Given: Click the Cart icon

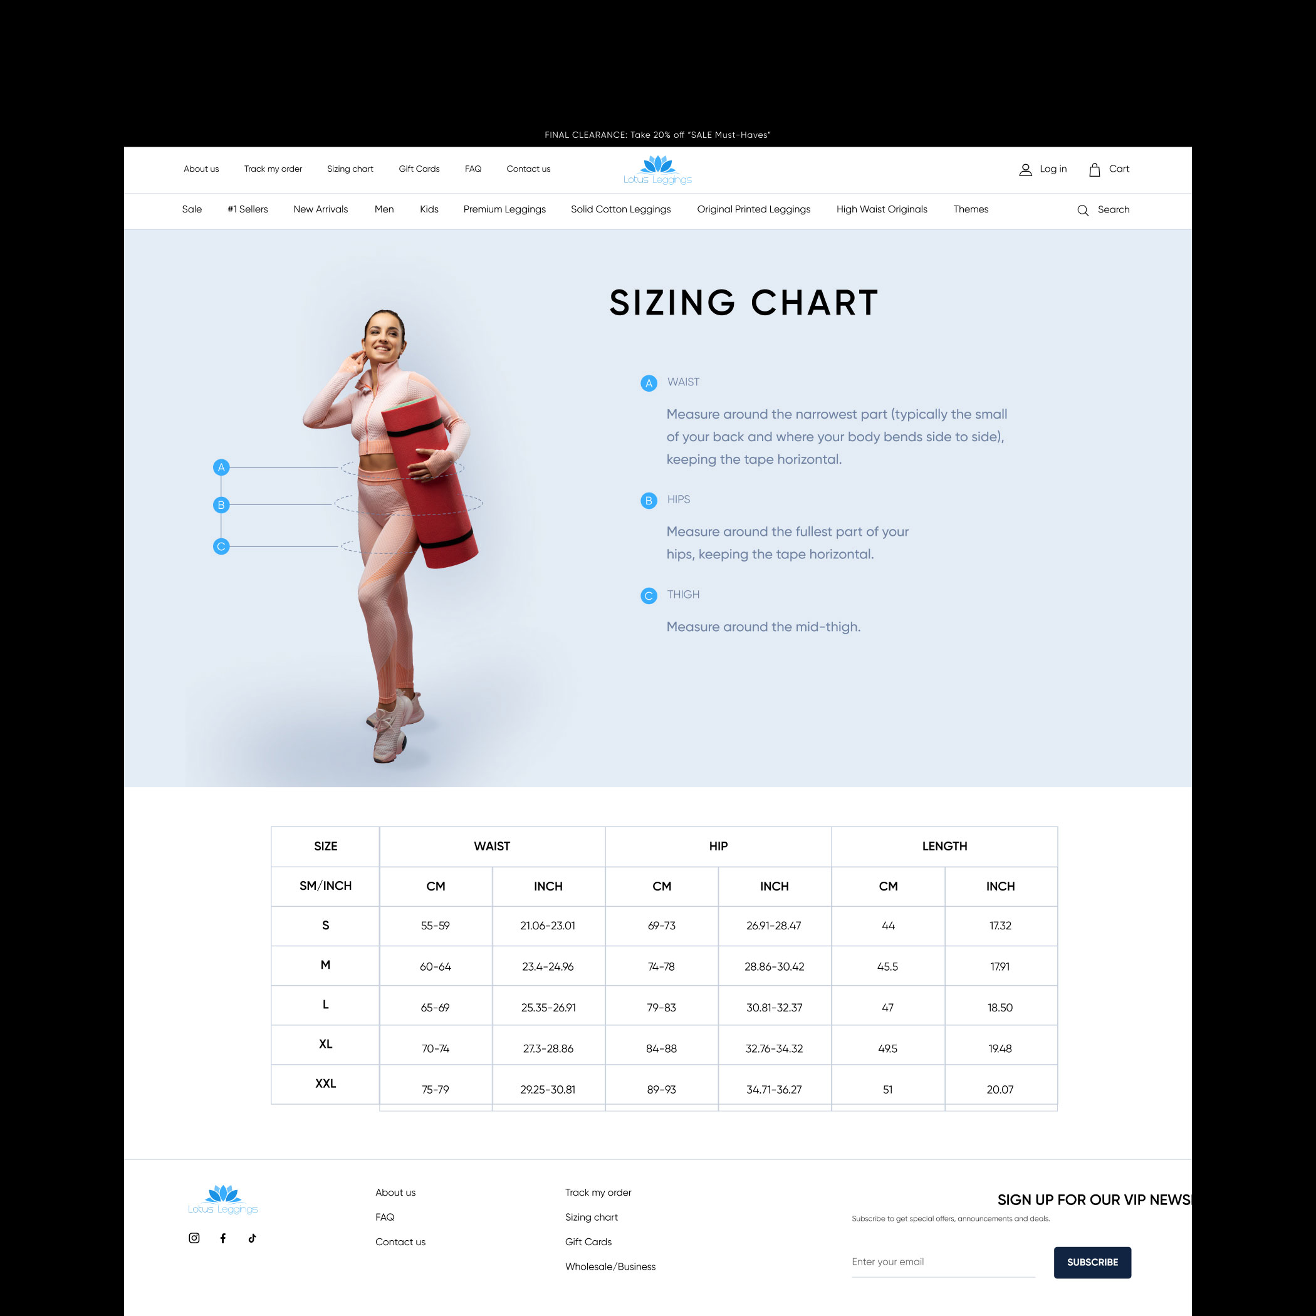Looking at the screenshot, I should coord(1094,169).
